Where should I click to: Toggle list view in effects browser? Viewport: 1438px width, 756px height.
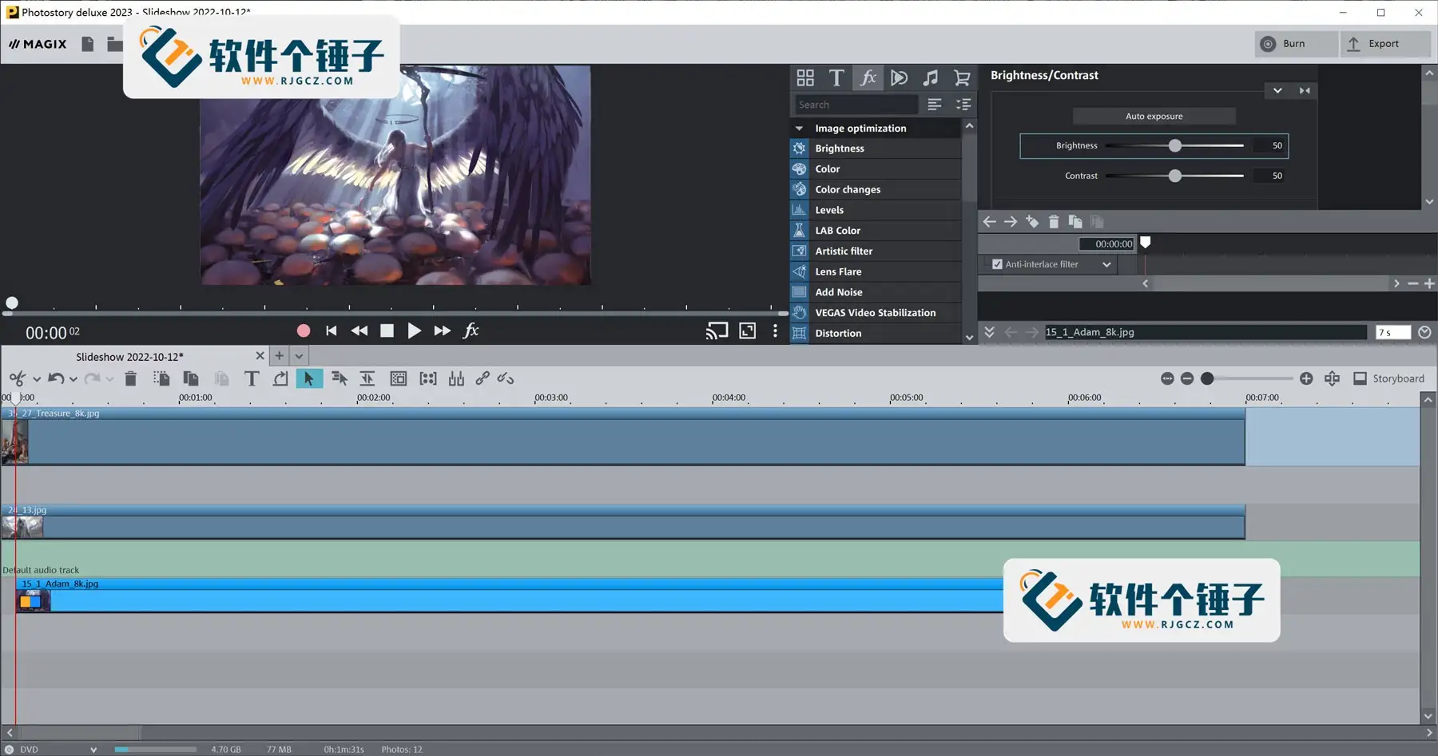[x=935, y=105]
